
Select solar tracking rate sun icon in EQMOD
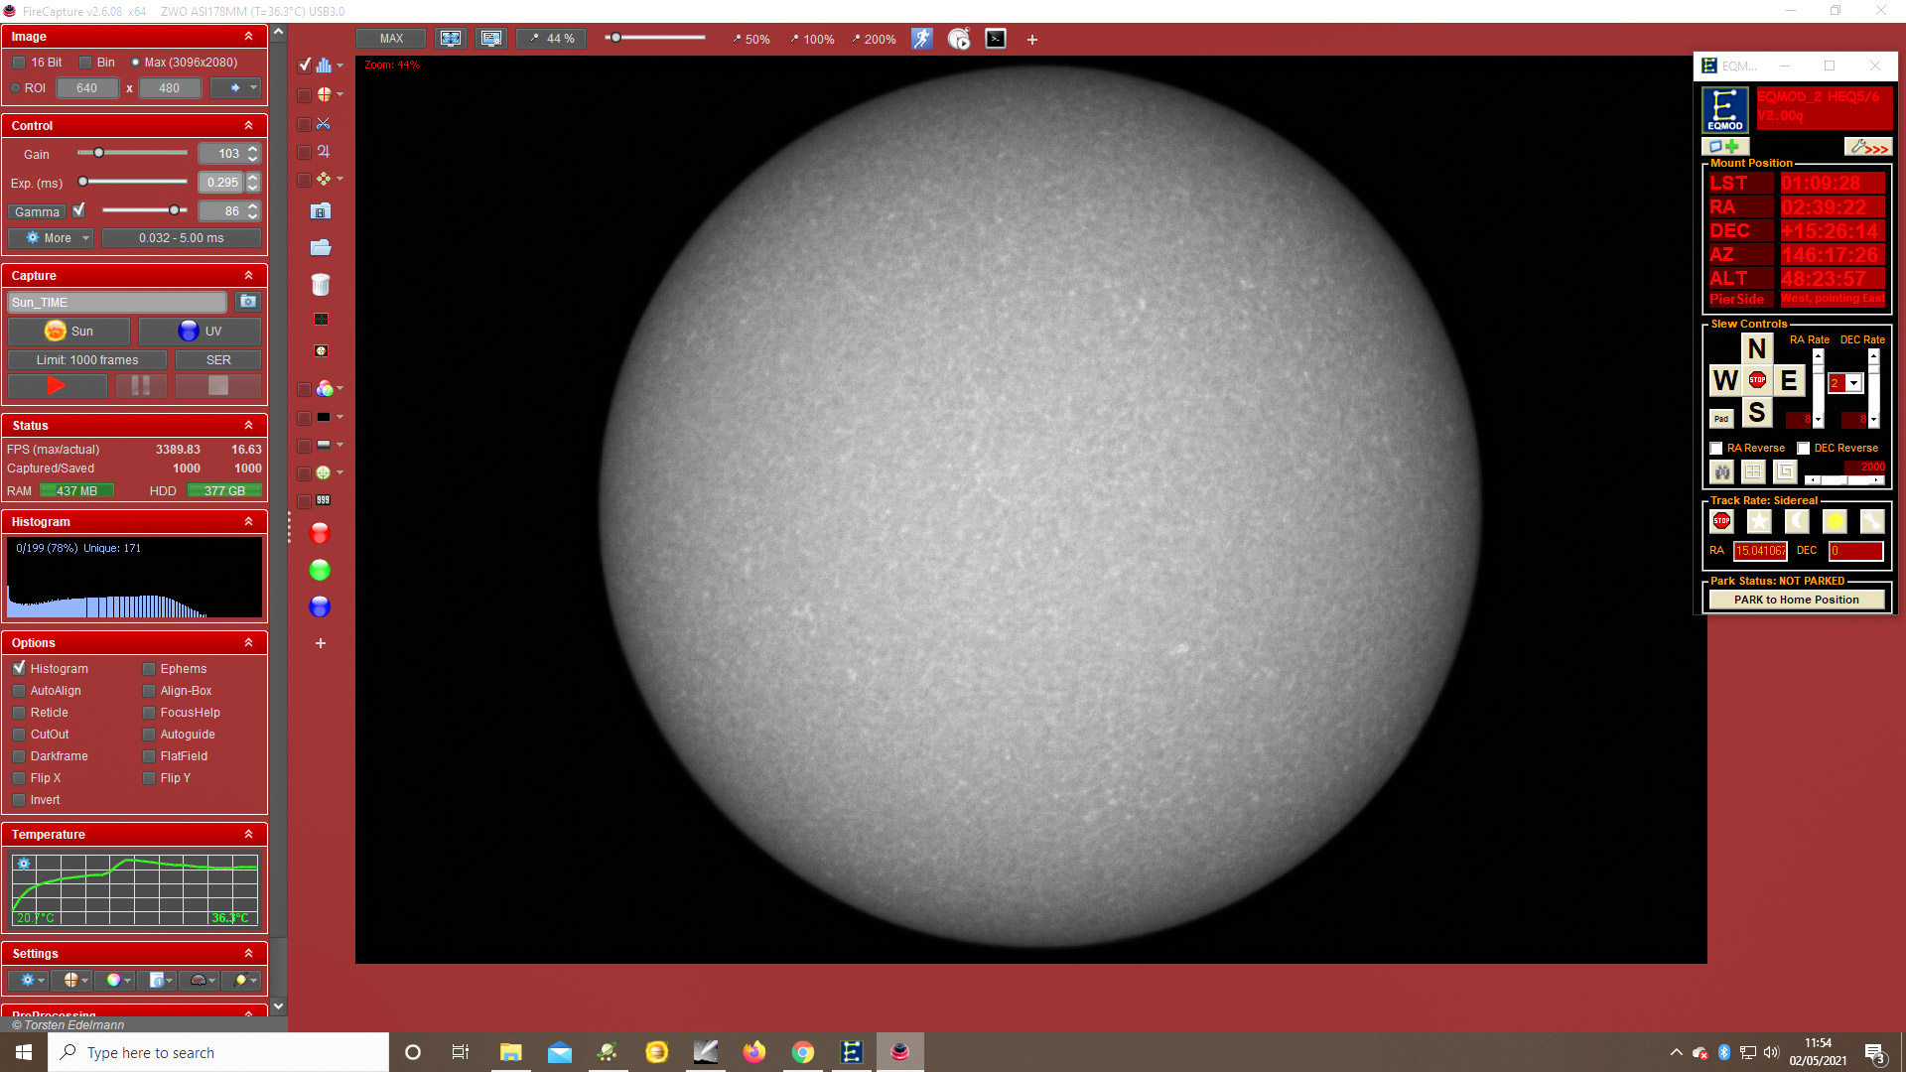[1835, 521]
